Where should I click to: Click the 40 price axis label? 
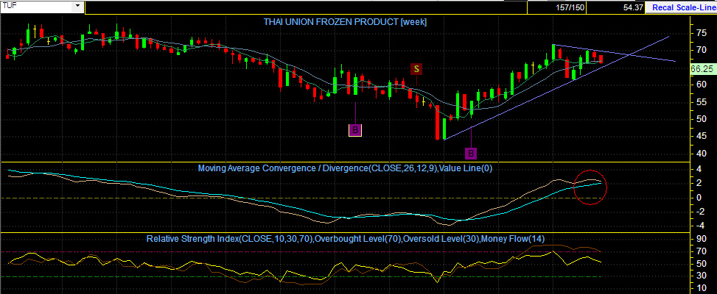point(702,154)
